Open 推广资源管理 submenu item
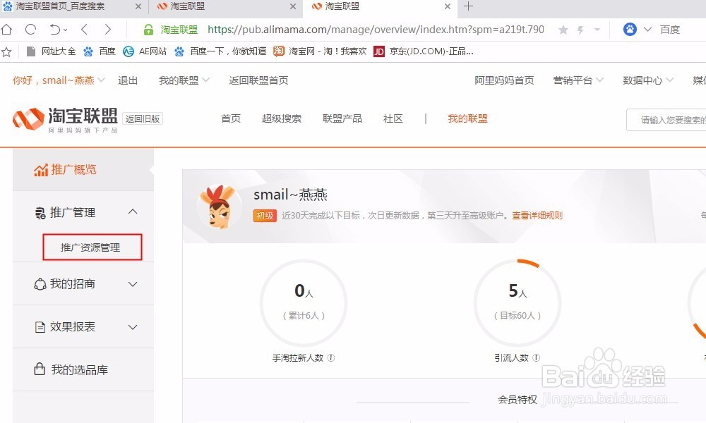 click(92, 247)
